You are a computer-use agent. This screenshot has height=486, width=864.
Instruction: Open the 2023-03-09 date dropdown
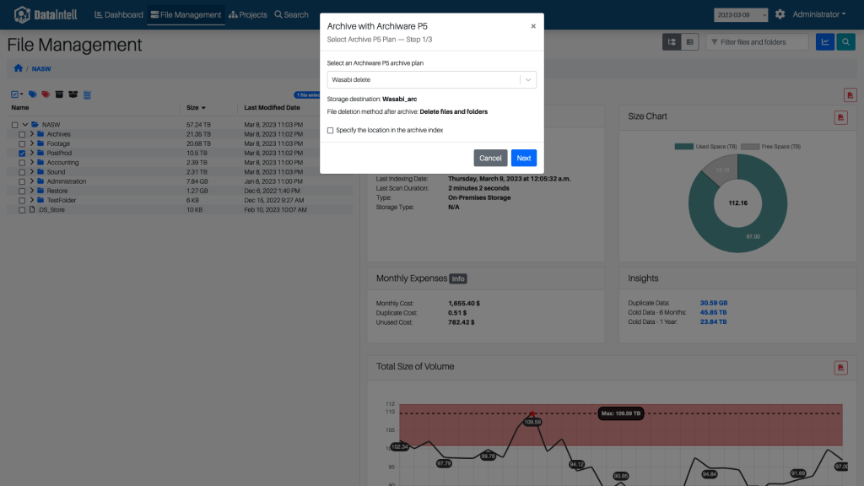[x=741, y=15]
